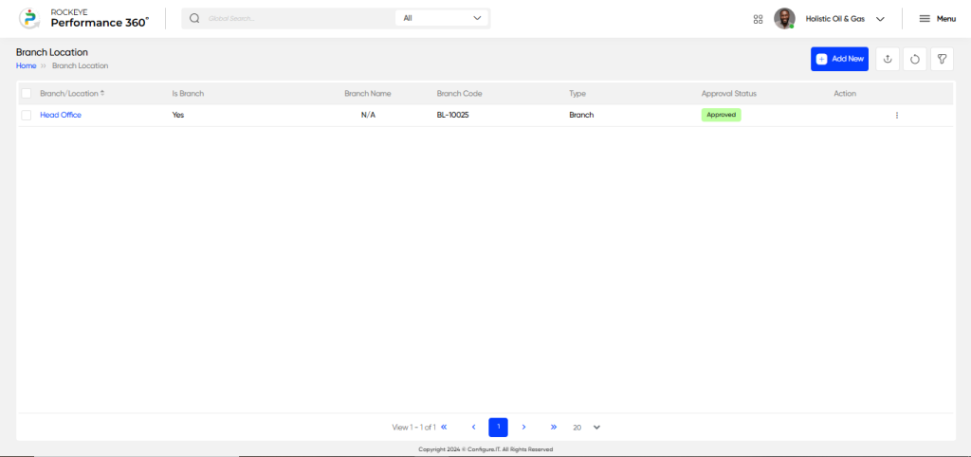The width and height of the screenshot is (971, 457).
Task: Expand the Holistic Oil & Gas dropdown
Action: (x=845, y=19)
